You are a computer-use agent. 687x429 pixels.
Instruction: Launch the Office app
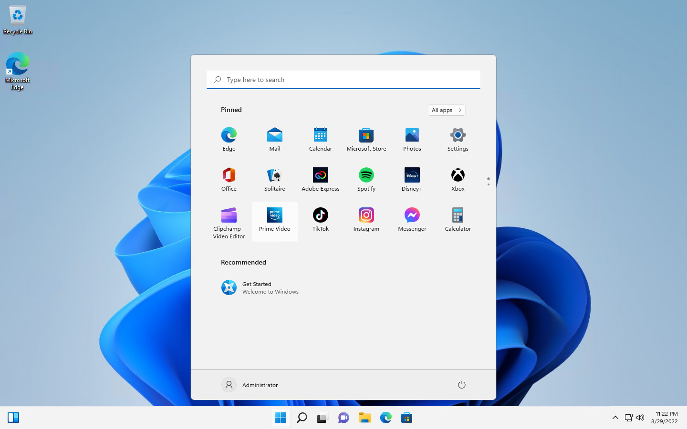[x=229, y=179]
